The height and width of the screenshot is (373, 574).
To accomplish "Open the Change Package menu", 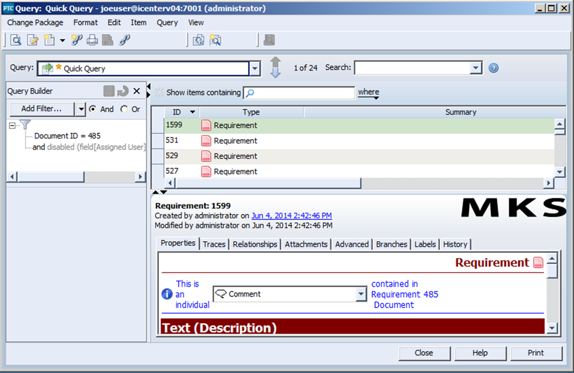I will 35,22.
